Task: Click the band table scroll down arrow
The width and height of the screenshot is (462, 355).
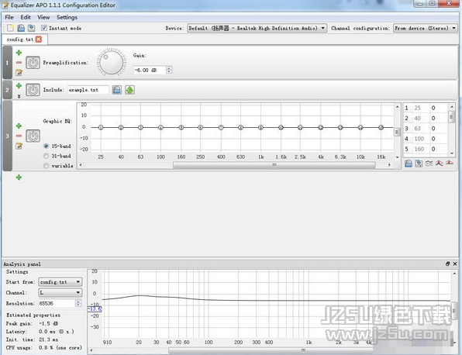Action: 452,153
